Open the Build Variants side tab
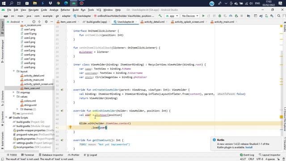Image resolution: width=286 pixels, height=161 pixels. pos(2,140)
